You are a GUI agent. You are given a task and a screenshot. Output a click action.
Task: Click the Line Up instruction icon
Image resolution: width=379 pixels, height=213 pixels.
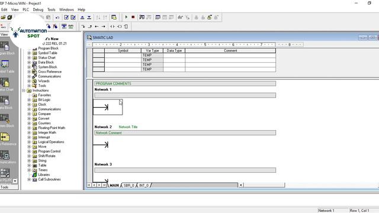pyautogui.click(x=90, y=27)
